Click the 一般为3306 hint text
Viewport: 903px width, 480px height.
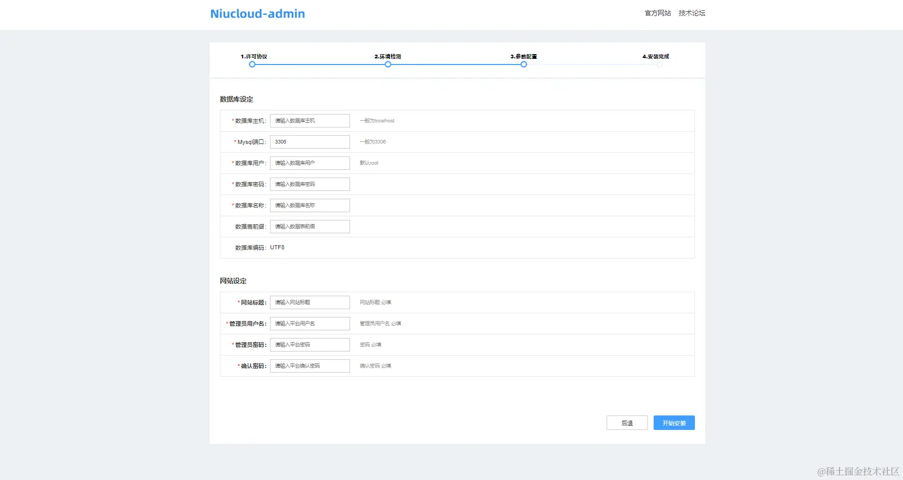click(373, 142)
